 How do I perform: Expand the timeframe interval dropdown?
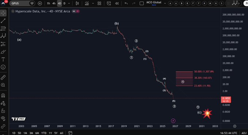tap(69, 3)
